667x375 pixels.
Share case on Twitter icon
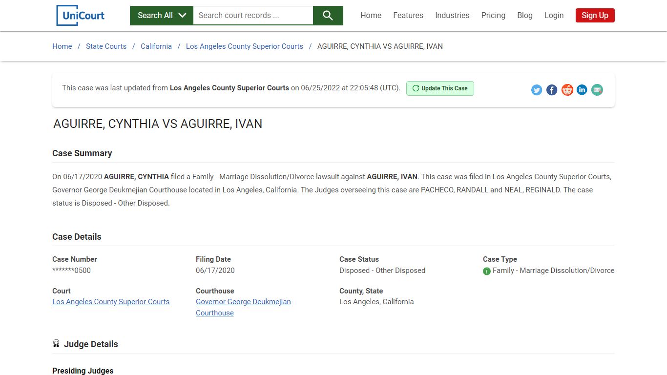coord(537,90)
